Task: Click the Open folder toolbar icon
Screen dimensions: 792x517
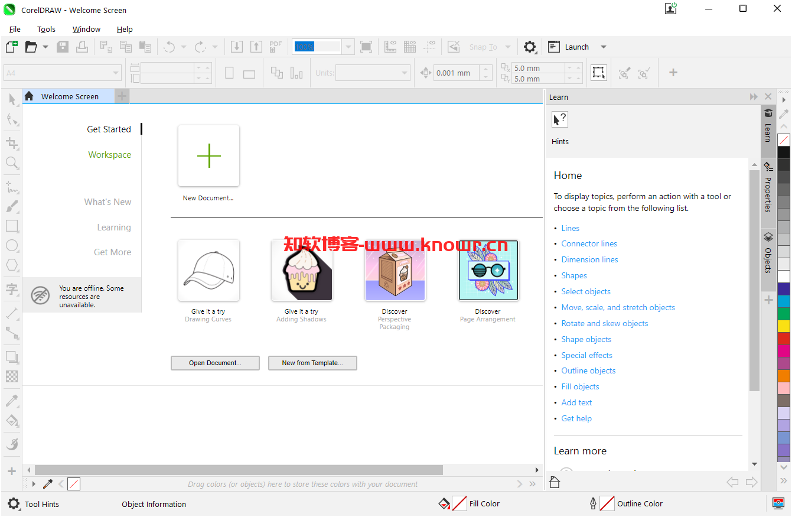Action: click(31, 47)
